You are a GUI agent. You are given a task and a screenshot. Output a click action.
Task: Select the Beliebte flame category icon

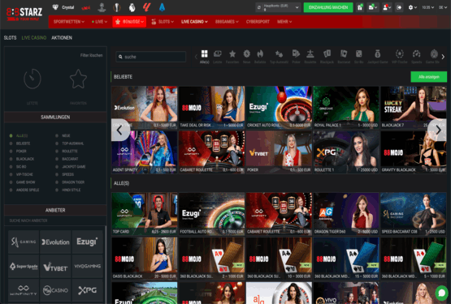coord(260,54)
